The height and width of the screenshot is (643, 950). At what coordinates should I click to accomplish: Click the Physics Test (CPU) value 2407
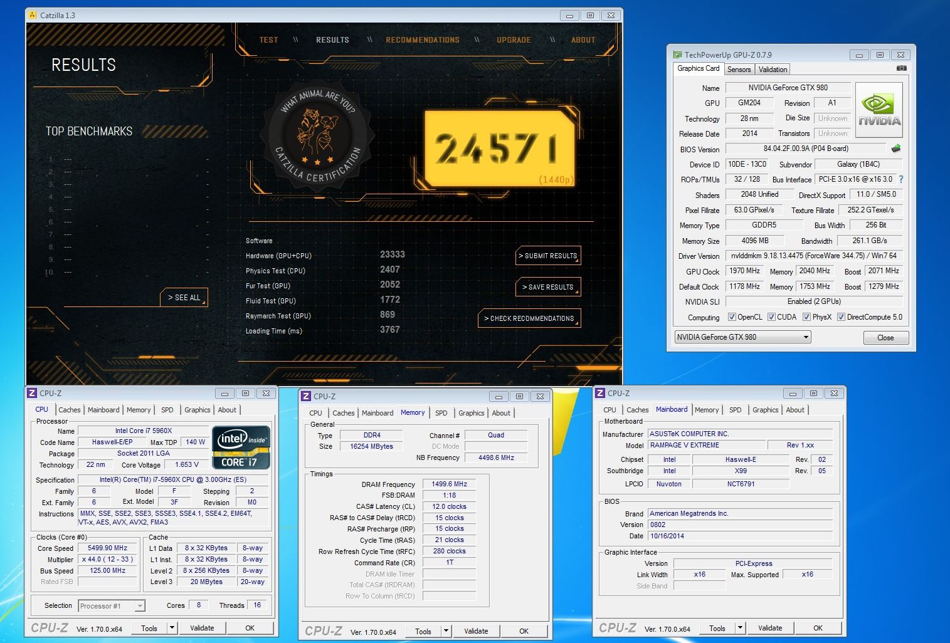pyautogui.click(x=390, y=269)
